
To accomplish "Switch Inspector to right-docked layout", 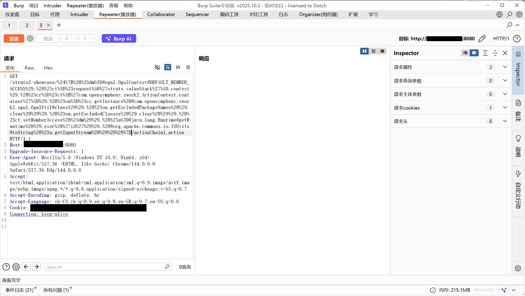I will (x=474, y=53).
